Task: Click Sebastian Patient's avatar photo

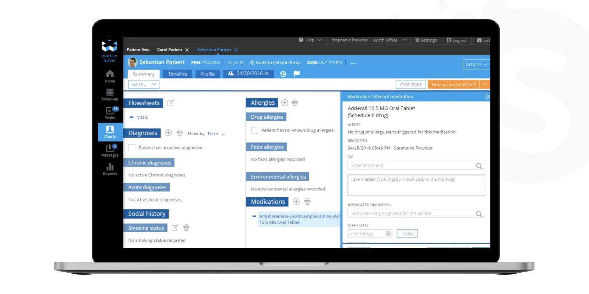Action: [133, 62]
